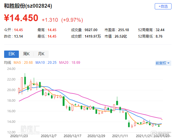Click the 2021/1/11 date axis label

(x=120, y=136)
